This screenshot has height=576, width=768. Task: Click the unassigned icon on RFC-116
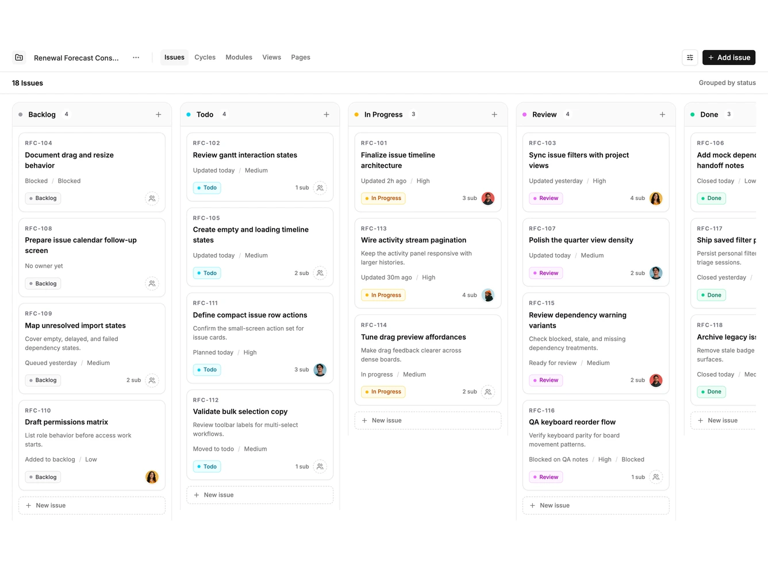click(656, 477)
